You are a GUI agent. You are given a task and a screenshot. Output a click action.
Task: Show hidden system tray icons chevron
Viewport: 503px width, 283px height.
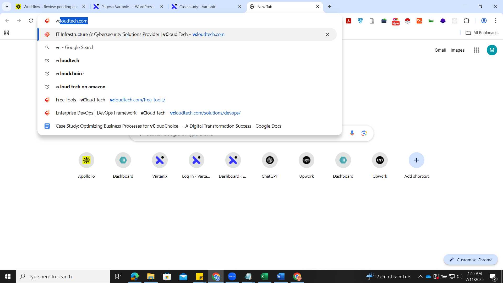click(x=420, y=276)
